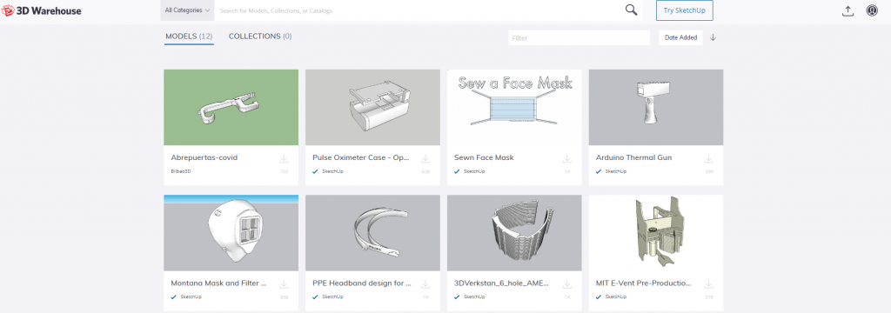Expand the All Categories dropdown
891x313 pixels.
tap(187, 10)
